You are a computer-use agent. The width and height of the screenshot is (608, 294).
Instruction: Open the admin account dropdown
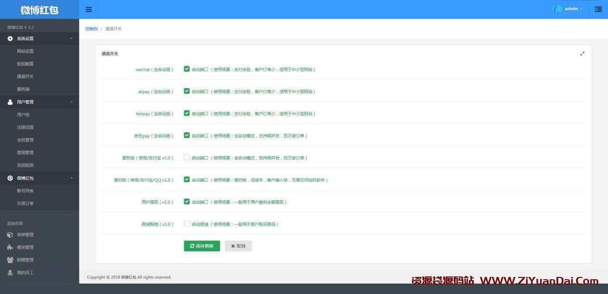(573, 9)
